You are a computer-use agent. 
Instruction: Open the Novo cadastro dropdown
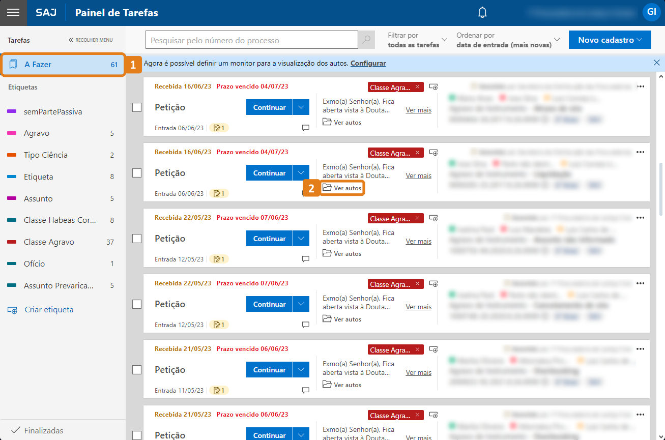pos(610,39)
